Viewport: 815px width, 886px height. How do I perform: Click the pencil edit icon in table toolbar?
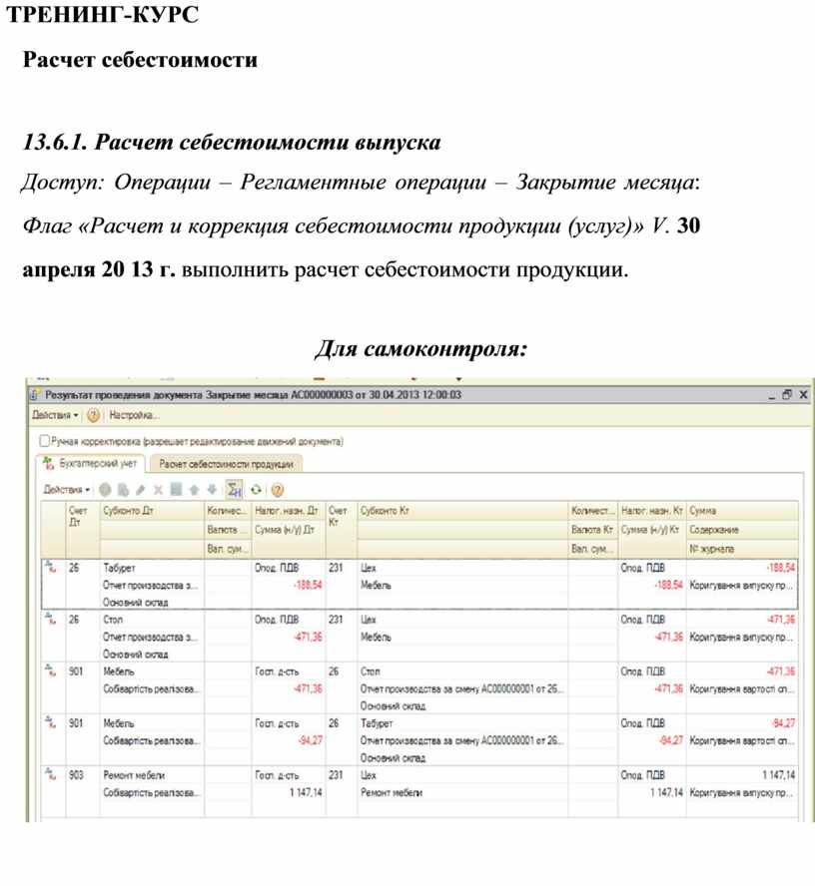[141, 490]
